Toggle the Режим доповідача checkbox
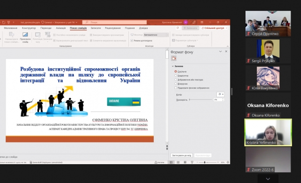 pyautogui.click(x=132, y=40)
